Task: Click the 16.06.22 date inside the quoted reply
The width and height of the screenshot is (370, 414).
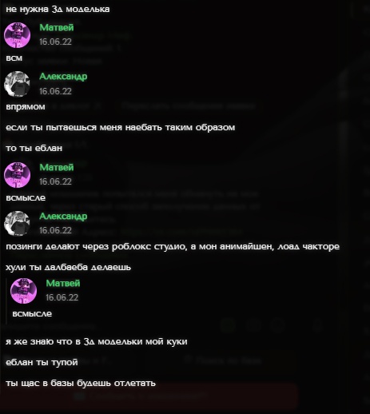Action: coord(62,297)
